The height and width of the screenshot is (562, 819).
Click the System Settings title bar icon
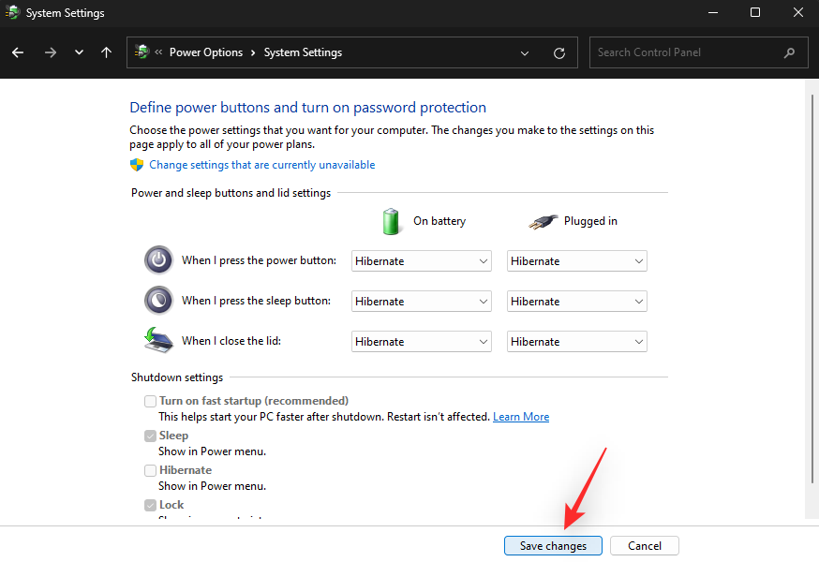point(12,12)
